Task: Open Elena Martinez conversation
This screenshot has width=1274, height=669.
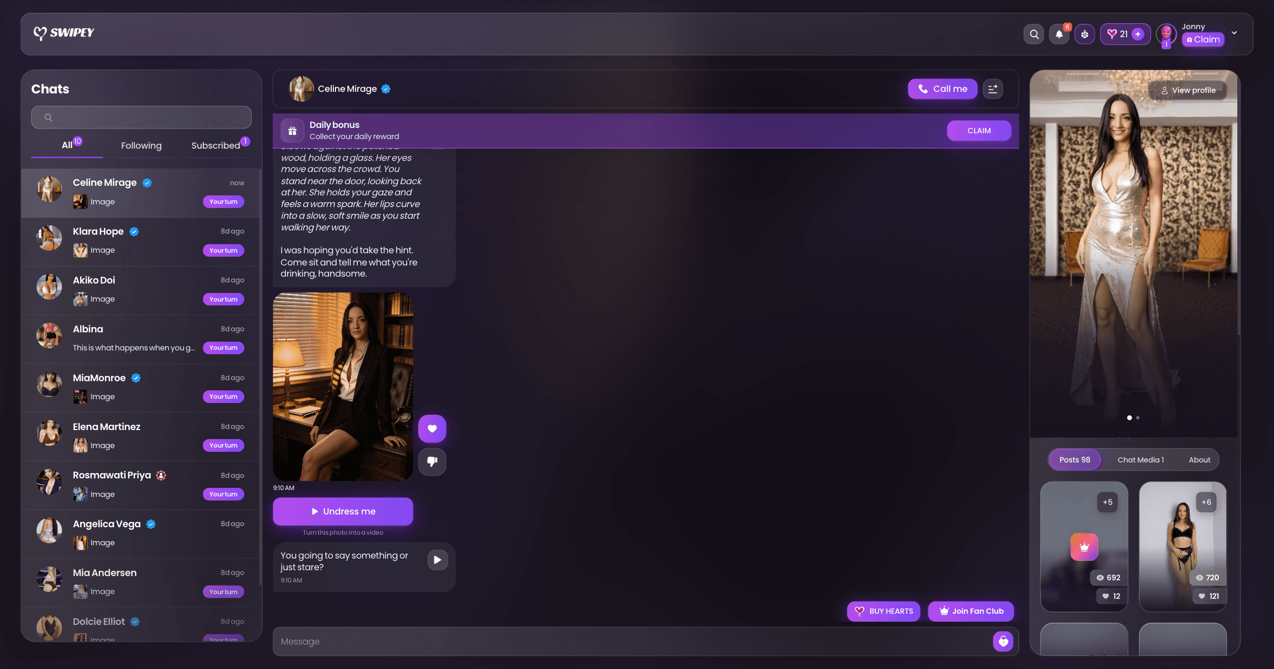Action: click(x=141, y=436)
